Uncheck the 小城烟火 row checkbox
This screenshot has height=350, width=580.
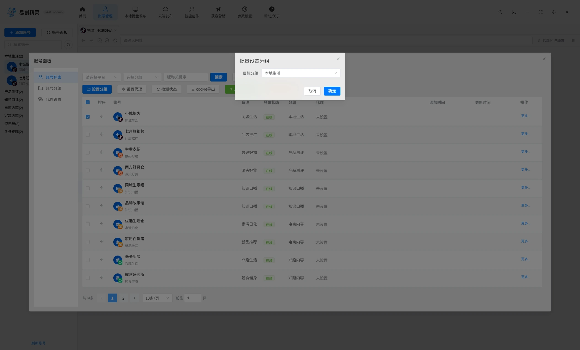click(x=88, y=117)
